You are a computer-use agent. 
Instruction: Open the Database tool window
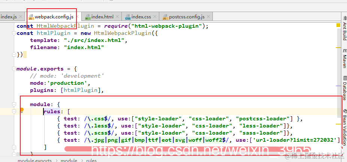coord(344,88)
